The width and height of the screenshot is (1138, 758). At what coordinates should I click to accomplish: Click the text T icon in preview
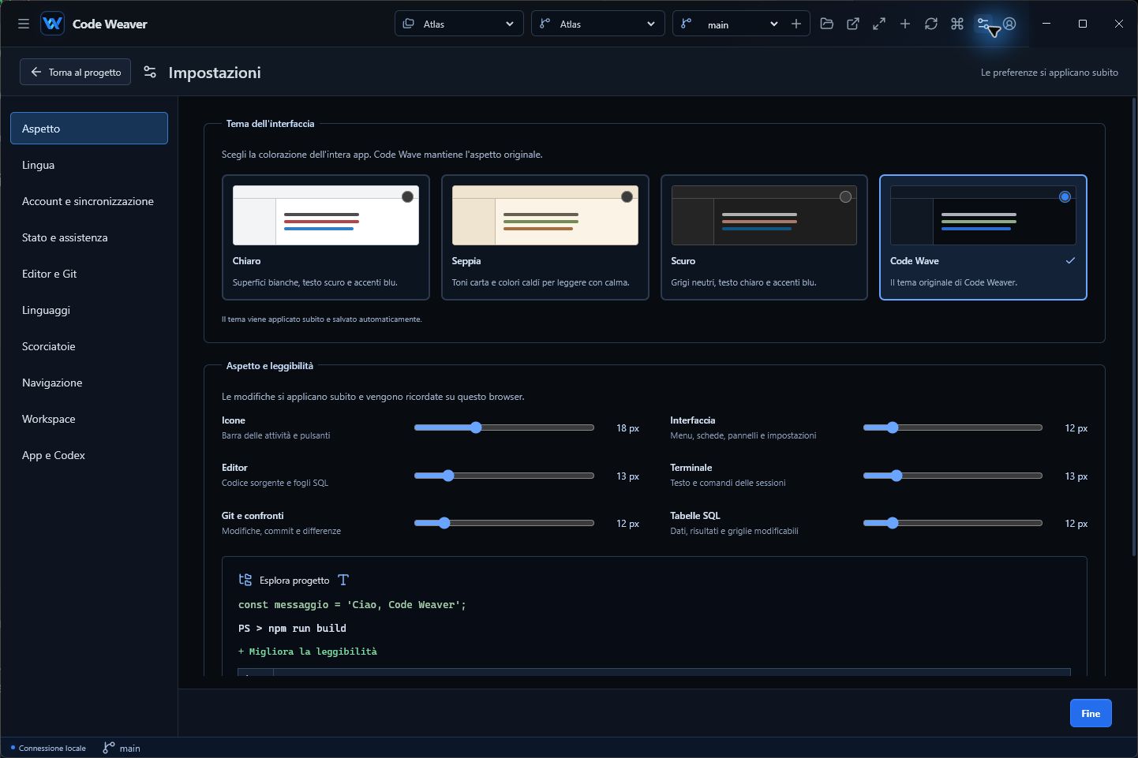coord(343,580)
